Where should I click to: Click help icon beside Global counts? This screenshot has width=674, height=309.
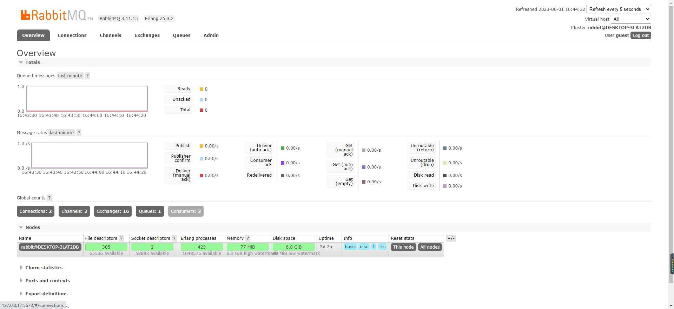[x=49, y=198]
